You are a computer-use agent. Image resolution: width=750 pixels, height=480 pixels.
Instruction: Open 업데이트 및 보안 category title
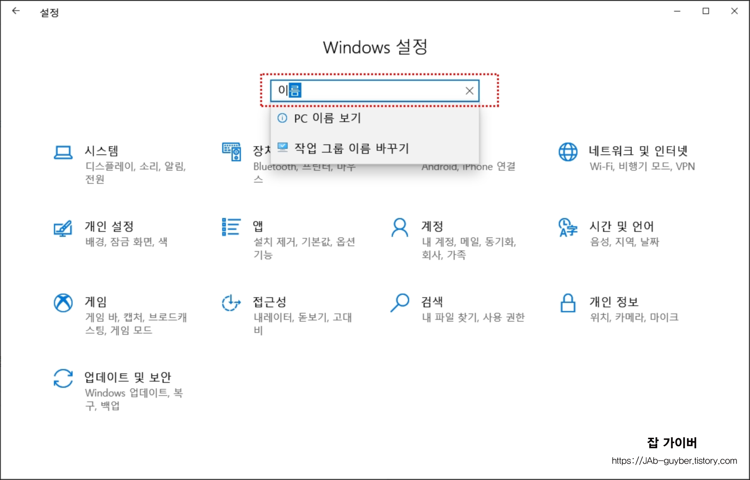pyautogui.click(x=127, y=377)
